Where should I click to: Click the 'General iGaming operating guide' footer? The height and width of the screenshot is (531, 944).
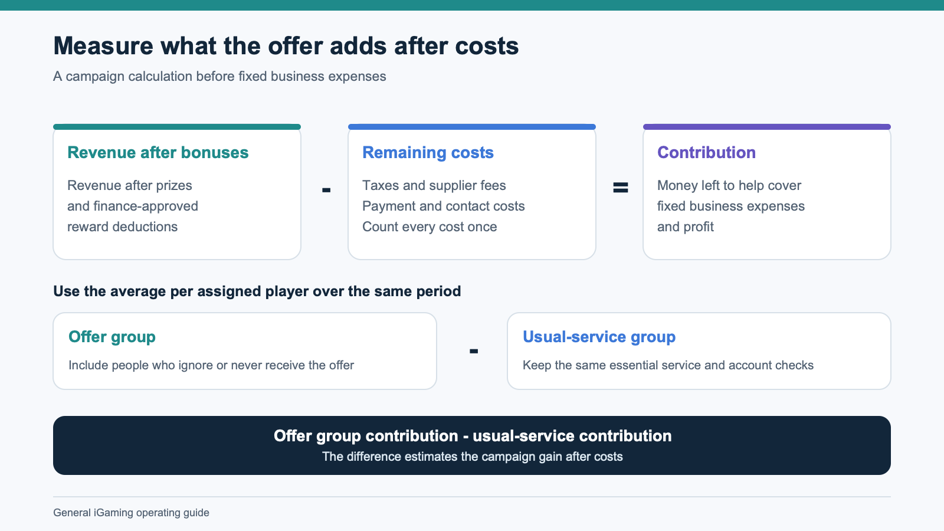click(131, 513)
